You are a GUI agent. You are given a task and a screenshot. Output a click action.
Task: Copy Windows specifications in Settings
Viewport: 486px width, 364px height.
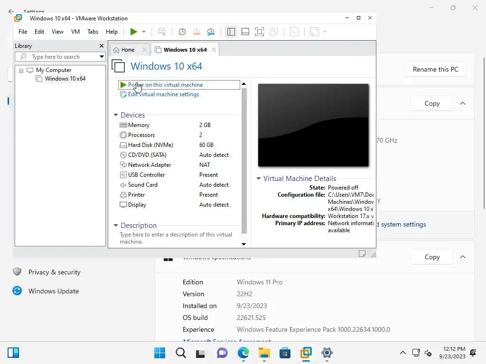432,257
